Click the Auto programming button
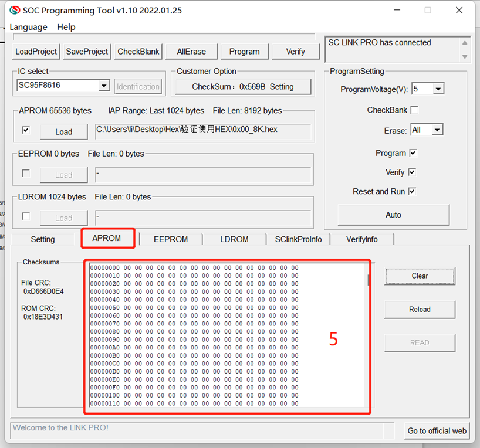 pos(393,215)
